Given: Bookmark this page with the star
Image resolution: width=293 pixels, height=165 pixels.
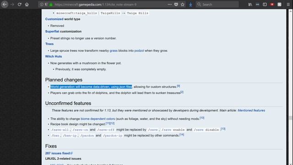Looking at the screenshot, I should pyautogui.click(x=183, y=4).
